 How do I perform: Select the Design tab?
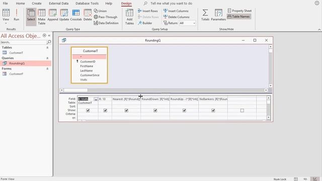(126, 4)
